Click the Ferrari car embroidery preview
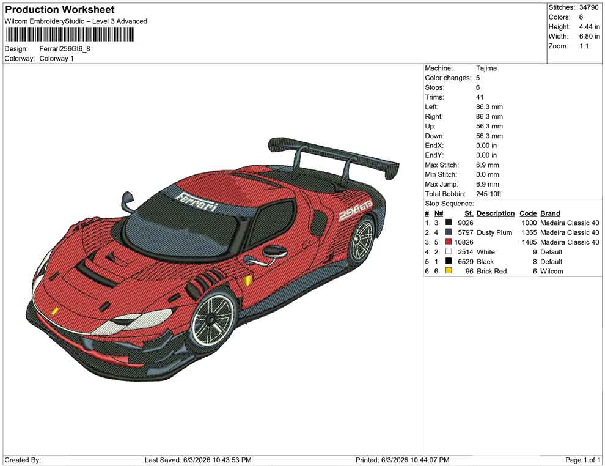605x466 pixels. click(213, 258)
